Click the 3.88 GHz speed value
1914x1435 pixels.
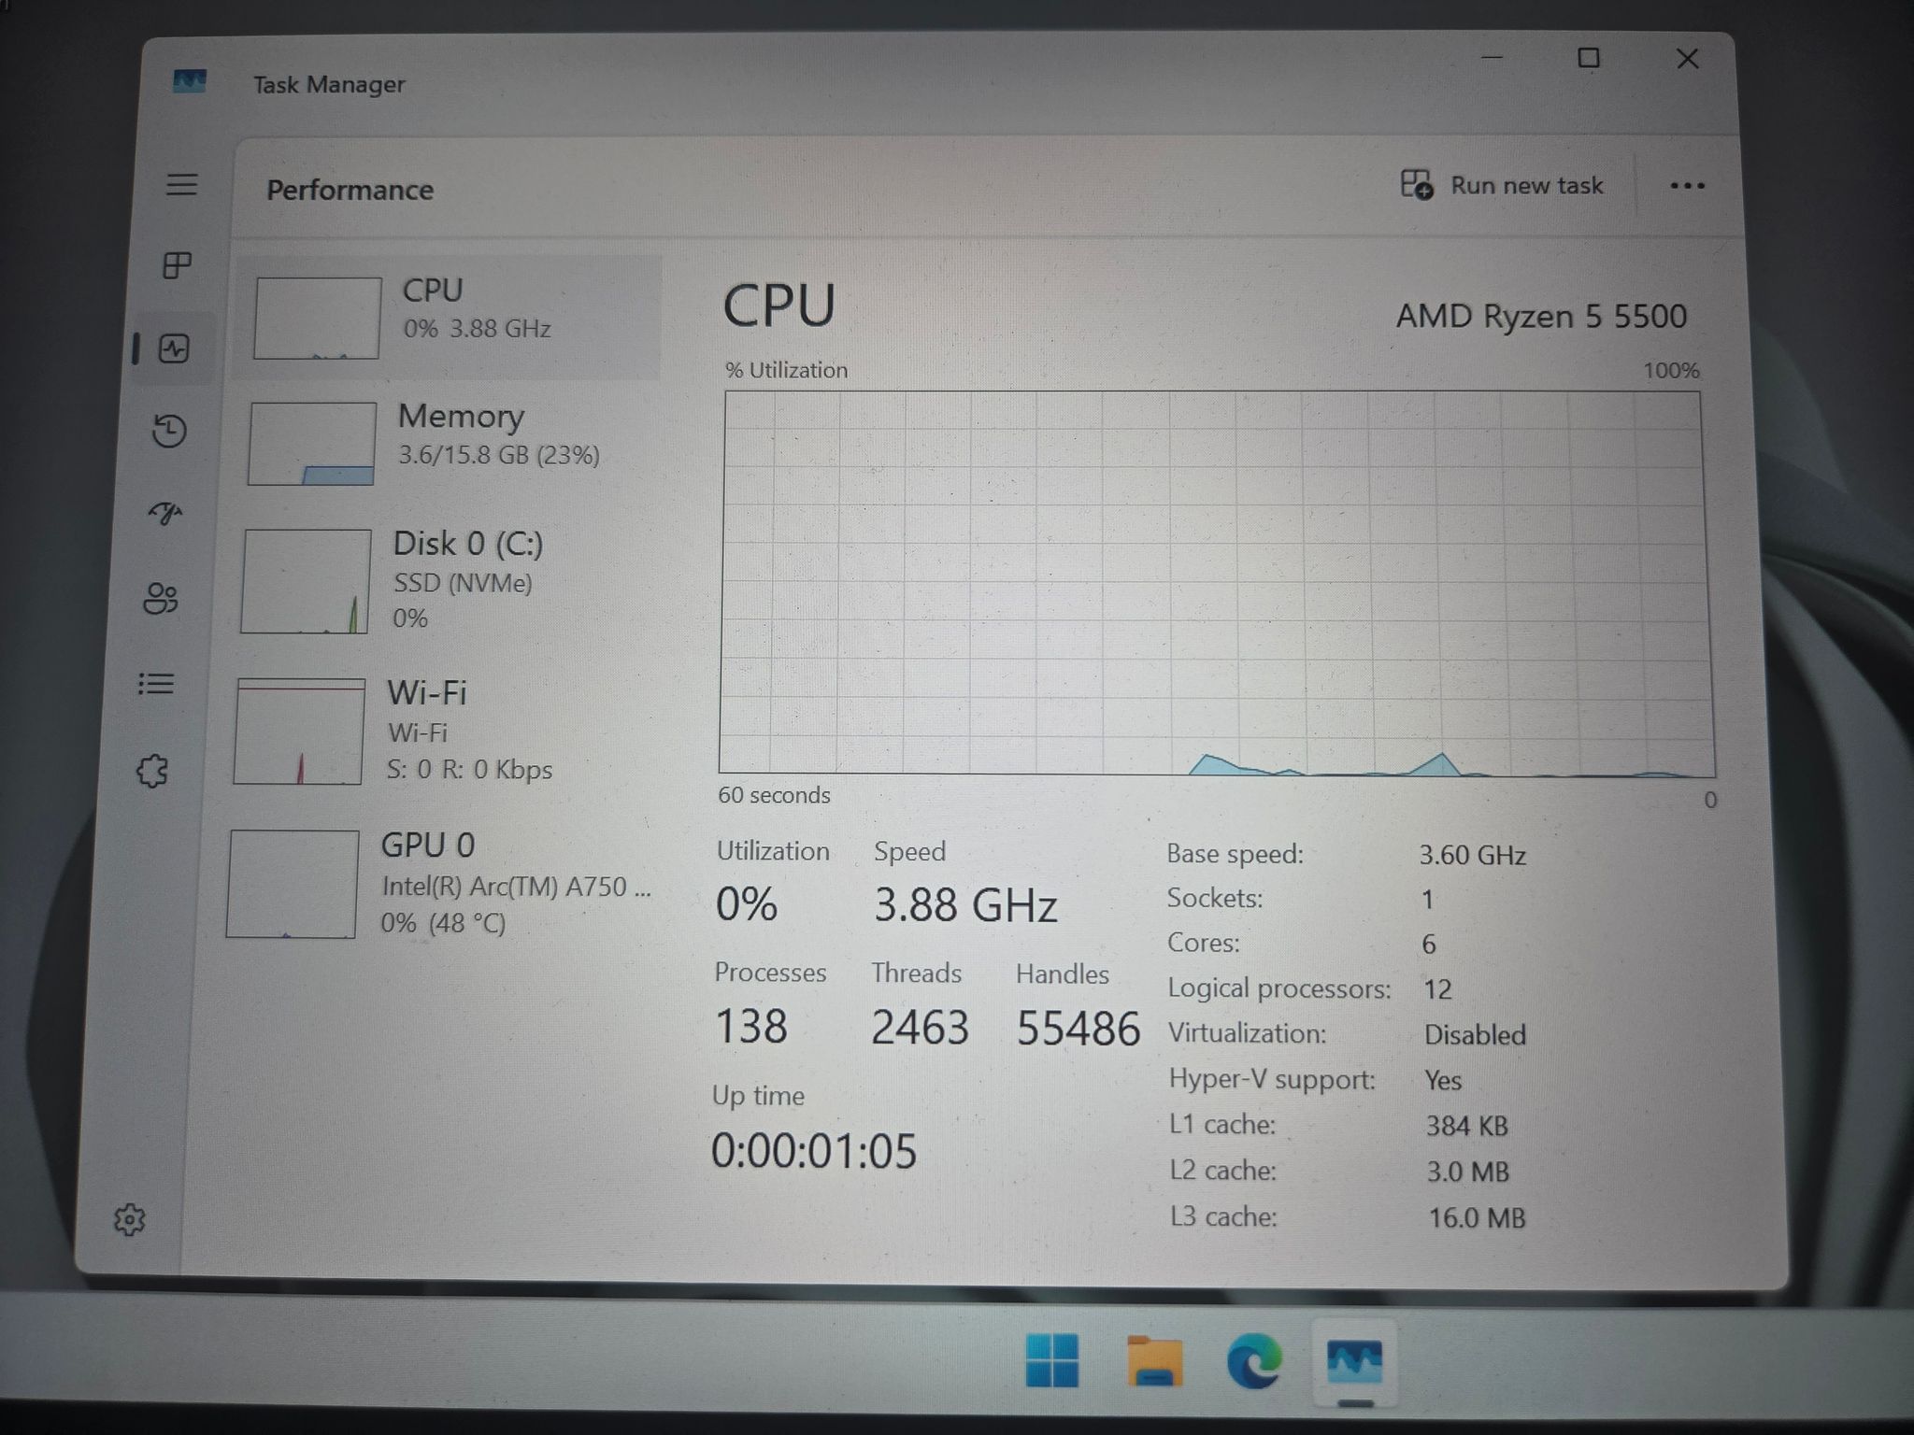965,905
